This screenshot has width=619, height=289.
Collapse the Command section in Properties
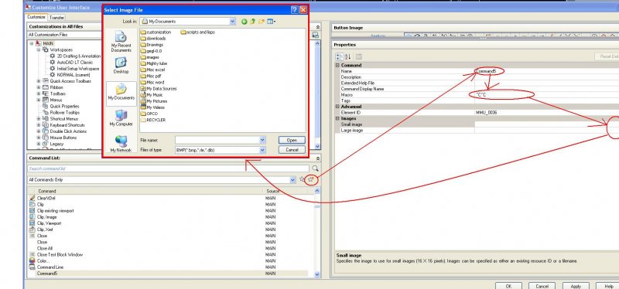337,66
